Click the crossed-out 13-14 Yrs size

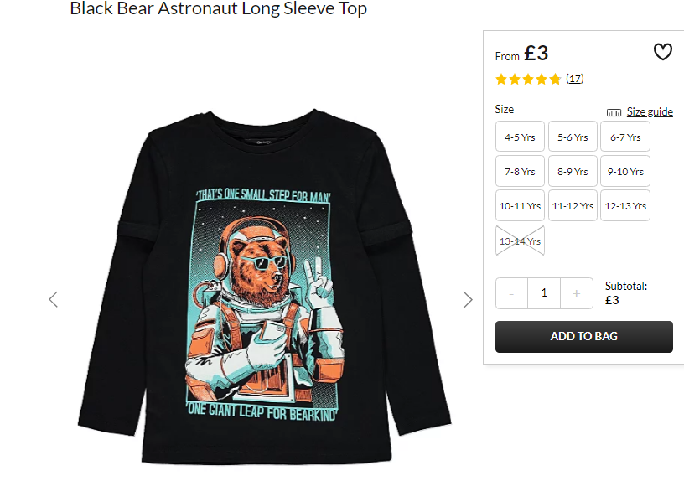[x=520, y=240]
